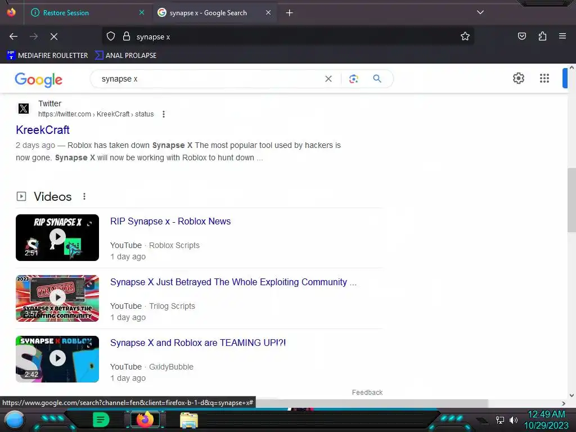The height and width of the screenshot is (432, 576).
Task: Open the Google apps grid
Action: pos(544,78)
